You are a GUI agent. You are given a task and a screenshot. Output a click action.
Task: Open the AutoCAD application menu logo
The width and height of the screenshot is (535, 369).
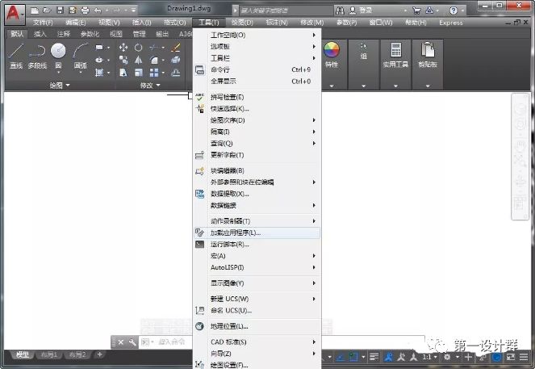[15, 14]
